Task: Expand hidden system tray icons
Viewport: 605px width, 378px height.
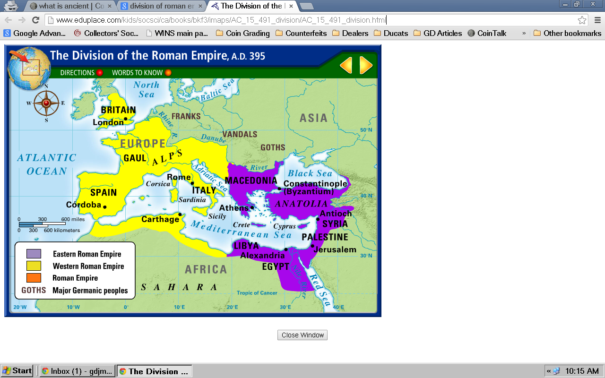Action: point(549,371)
